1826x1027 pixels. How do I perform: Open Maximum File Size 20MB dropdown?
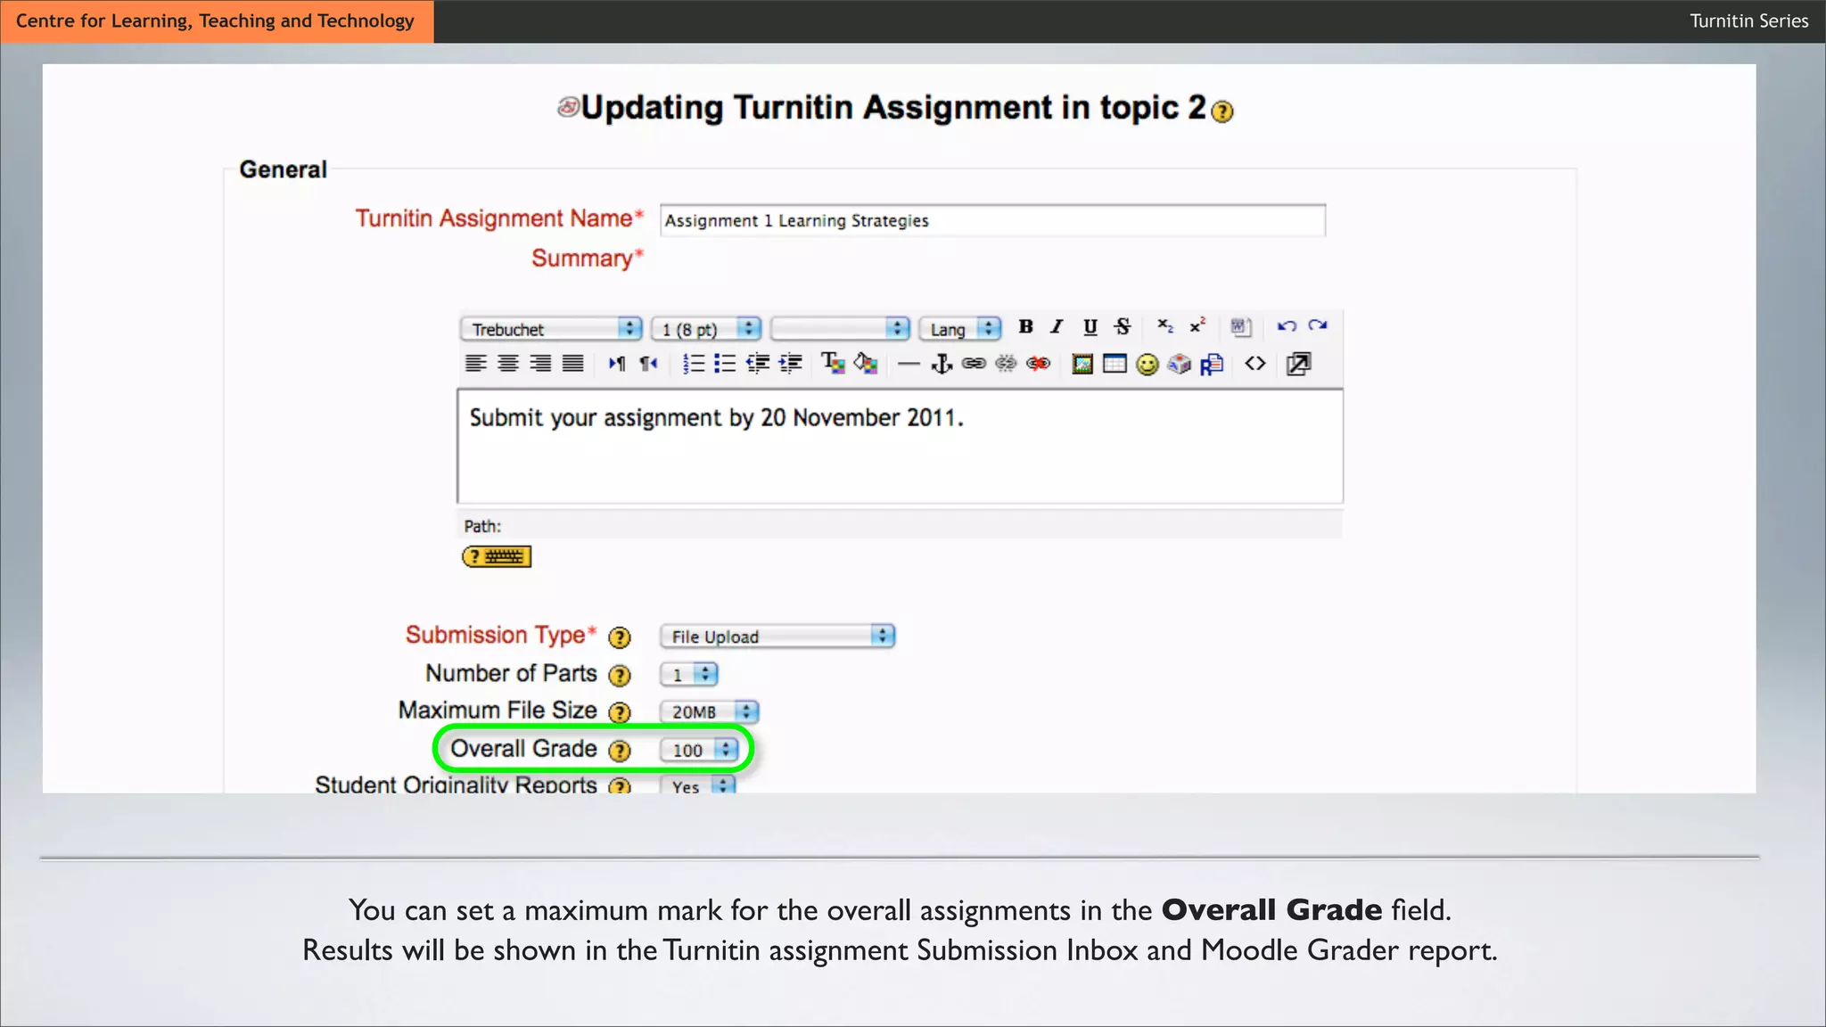click(x=709, y=711)
